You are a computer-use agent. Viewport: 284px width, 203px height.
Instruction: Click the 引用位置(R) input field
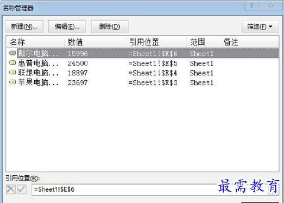[150, 189]
